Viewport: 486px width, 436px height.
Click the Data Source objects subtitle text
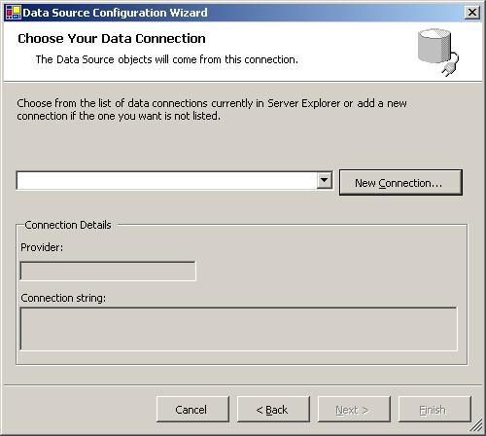point(167,59)
